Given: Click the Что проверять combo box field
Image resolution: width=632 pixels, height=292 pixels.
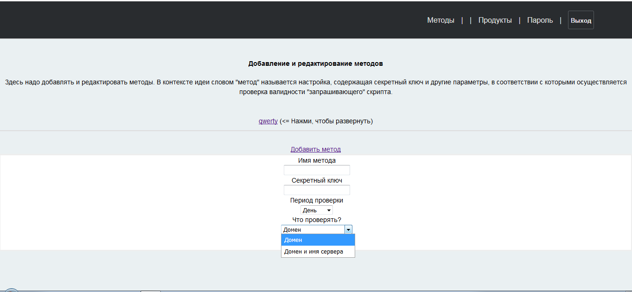Looking at the screenshot, I should coord(313,229).
